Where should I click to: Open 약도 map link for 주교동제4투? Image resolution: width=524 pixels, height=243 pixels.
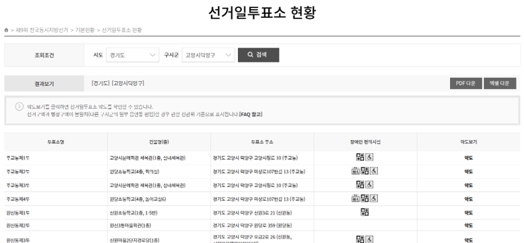tap(468, 199)
